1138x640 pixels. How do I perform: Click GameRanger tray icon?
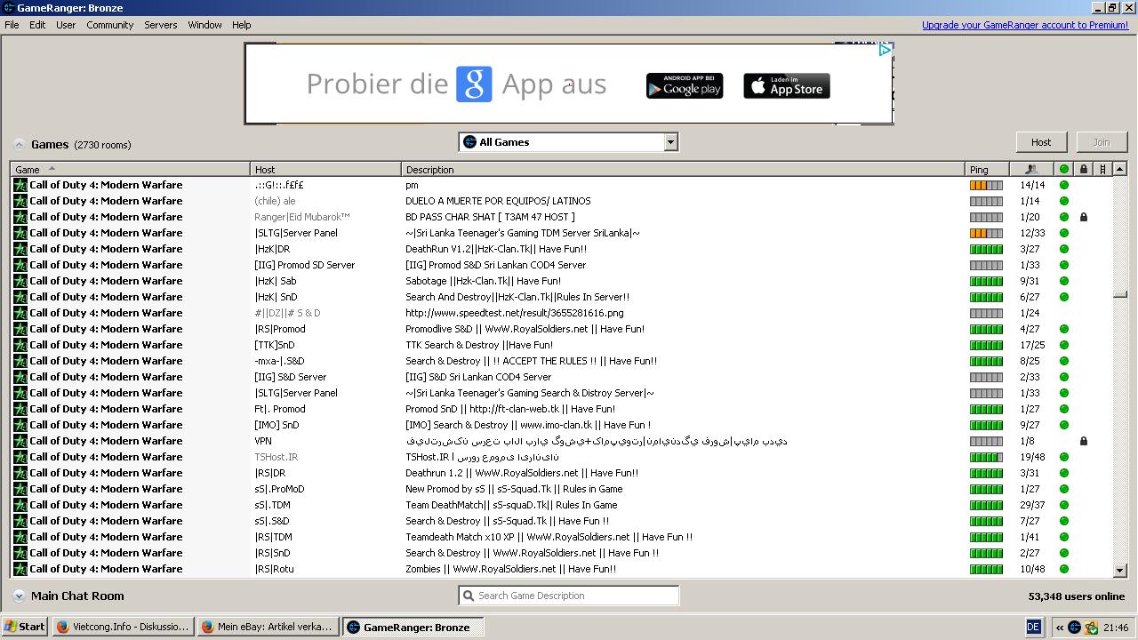[1074, 627]
